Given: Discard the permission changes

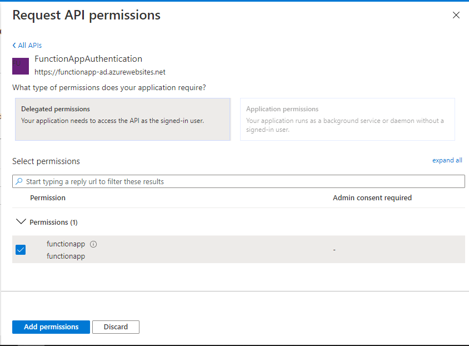Looking at the screenshot, I should [x=116, y=327].
